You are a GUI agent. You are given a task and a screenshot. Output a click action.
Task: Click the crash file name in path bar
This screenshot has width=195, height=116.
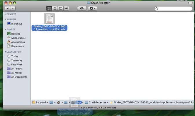click(154, 102)
